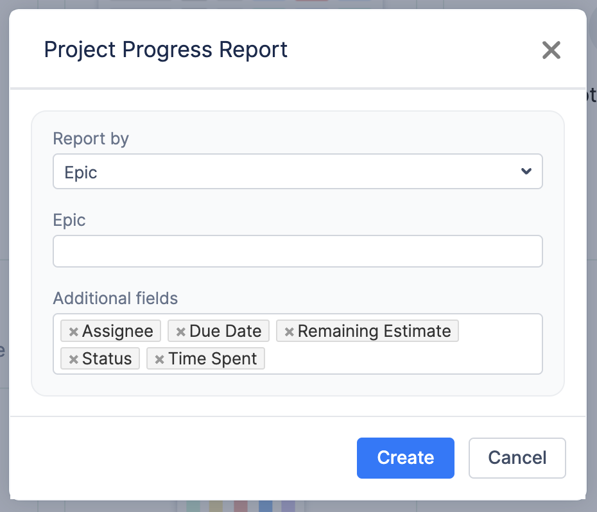Close the Project Progress Report dialog
597x512 pixels.
pyautogui.click(x=551, y=50)
